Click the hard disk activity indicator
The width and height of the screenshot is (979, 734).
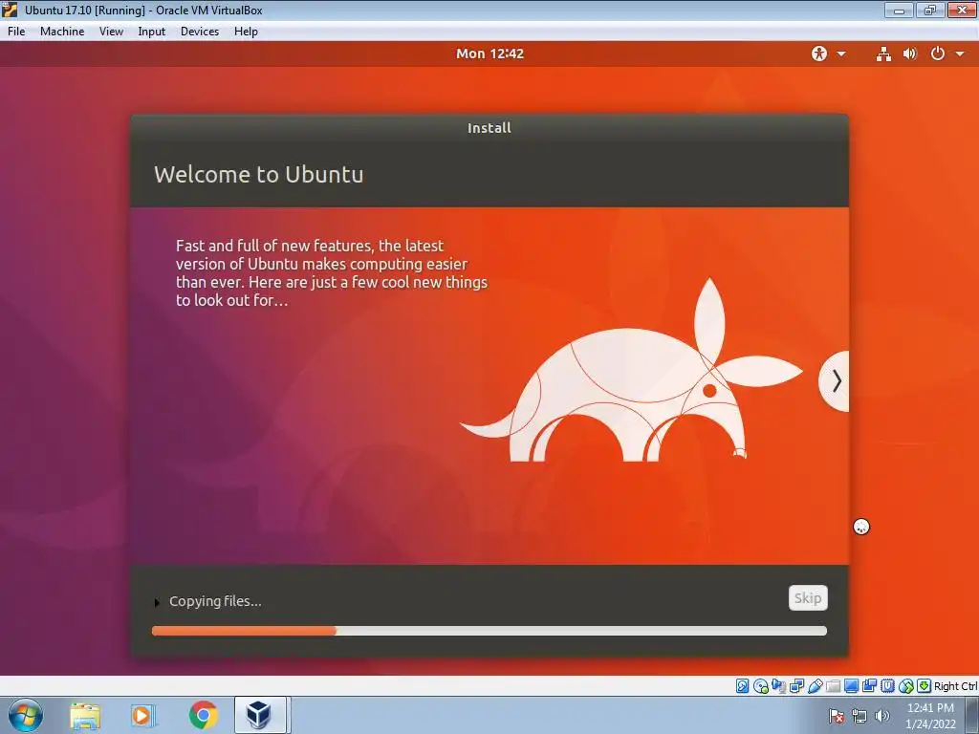point(742,686)
